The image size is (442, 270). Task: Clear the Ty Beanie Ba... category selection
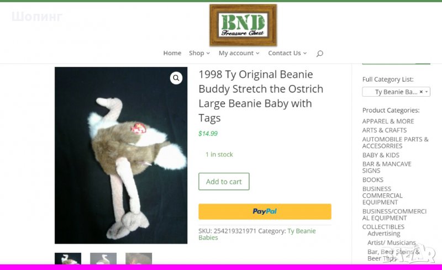click(421, 92)
